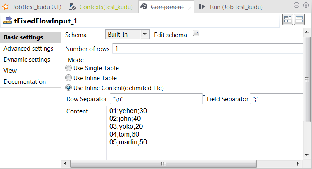This screenshot has width=312, height=169.
Task: Click the Edit schema ellipsis button
Action: click(x=196, y=34)
